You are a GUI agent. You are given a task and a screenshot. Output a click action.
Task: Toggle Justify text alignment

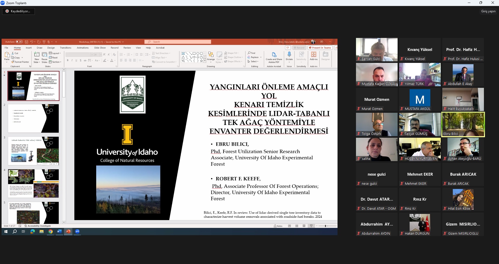(134, 60)
